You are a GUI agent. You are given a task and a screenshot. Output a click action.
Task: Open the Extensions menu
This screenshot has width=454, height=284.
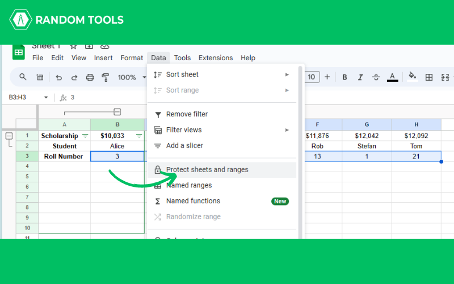(216, 58)
